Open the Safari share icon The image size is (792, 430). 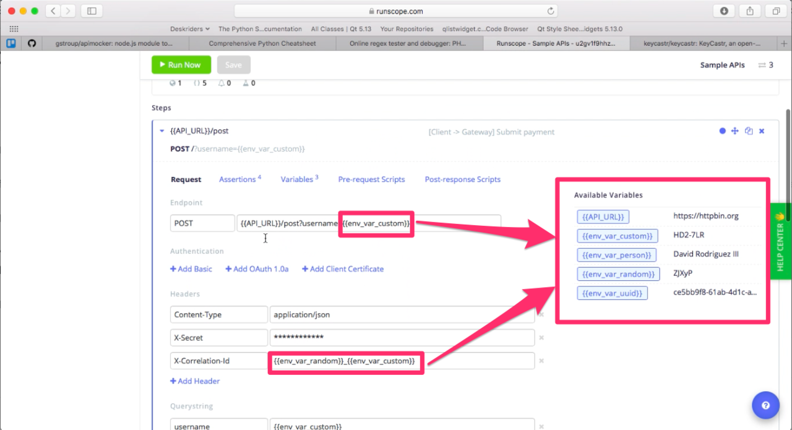750,11
